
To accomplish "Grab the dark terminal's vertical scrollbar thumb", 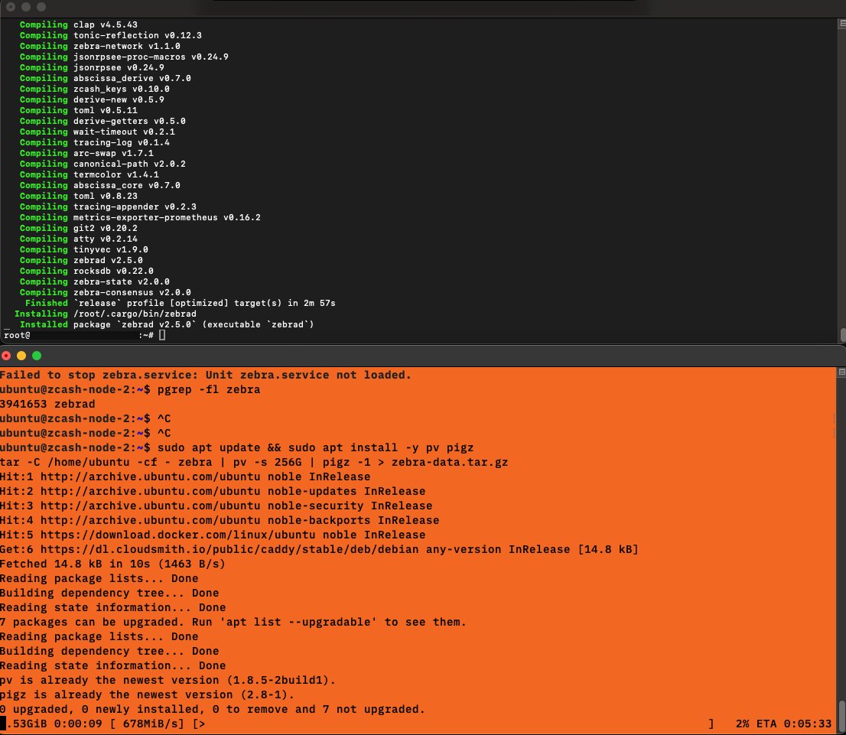I will point(843,333).
